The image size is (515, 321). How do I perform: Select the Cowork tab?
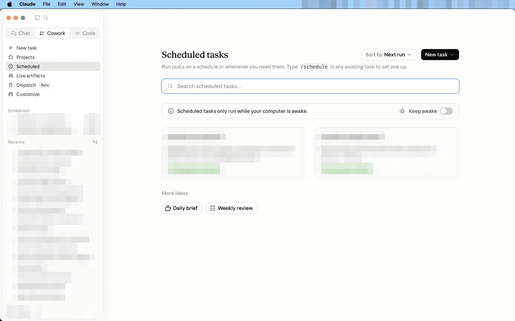[52, 33]
